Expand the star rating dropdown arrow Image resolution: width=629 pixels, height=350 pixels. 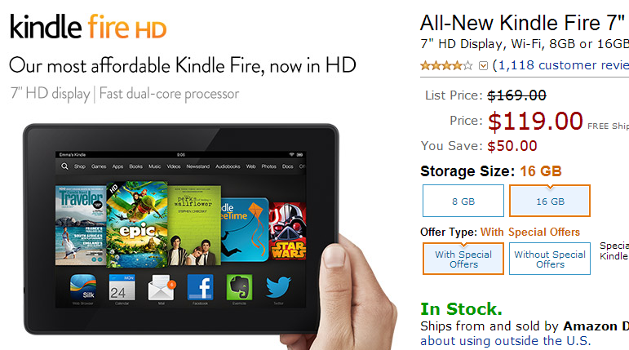pos(484,66)
